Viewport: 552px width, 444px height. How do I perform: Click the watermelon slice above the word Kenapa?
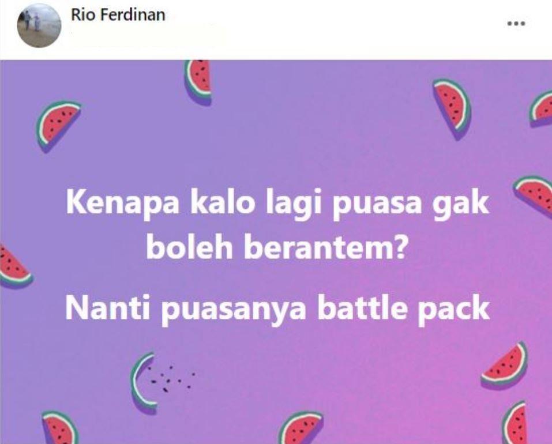coord(58,127)
